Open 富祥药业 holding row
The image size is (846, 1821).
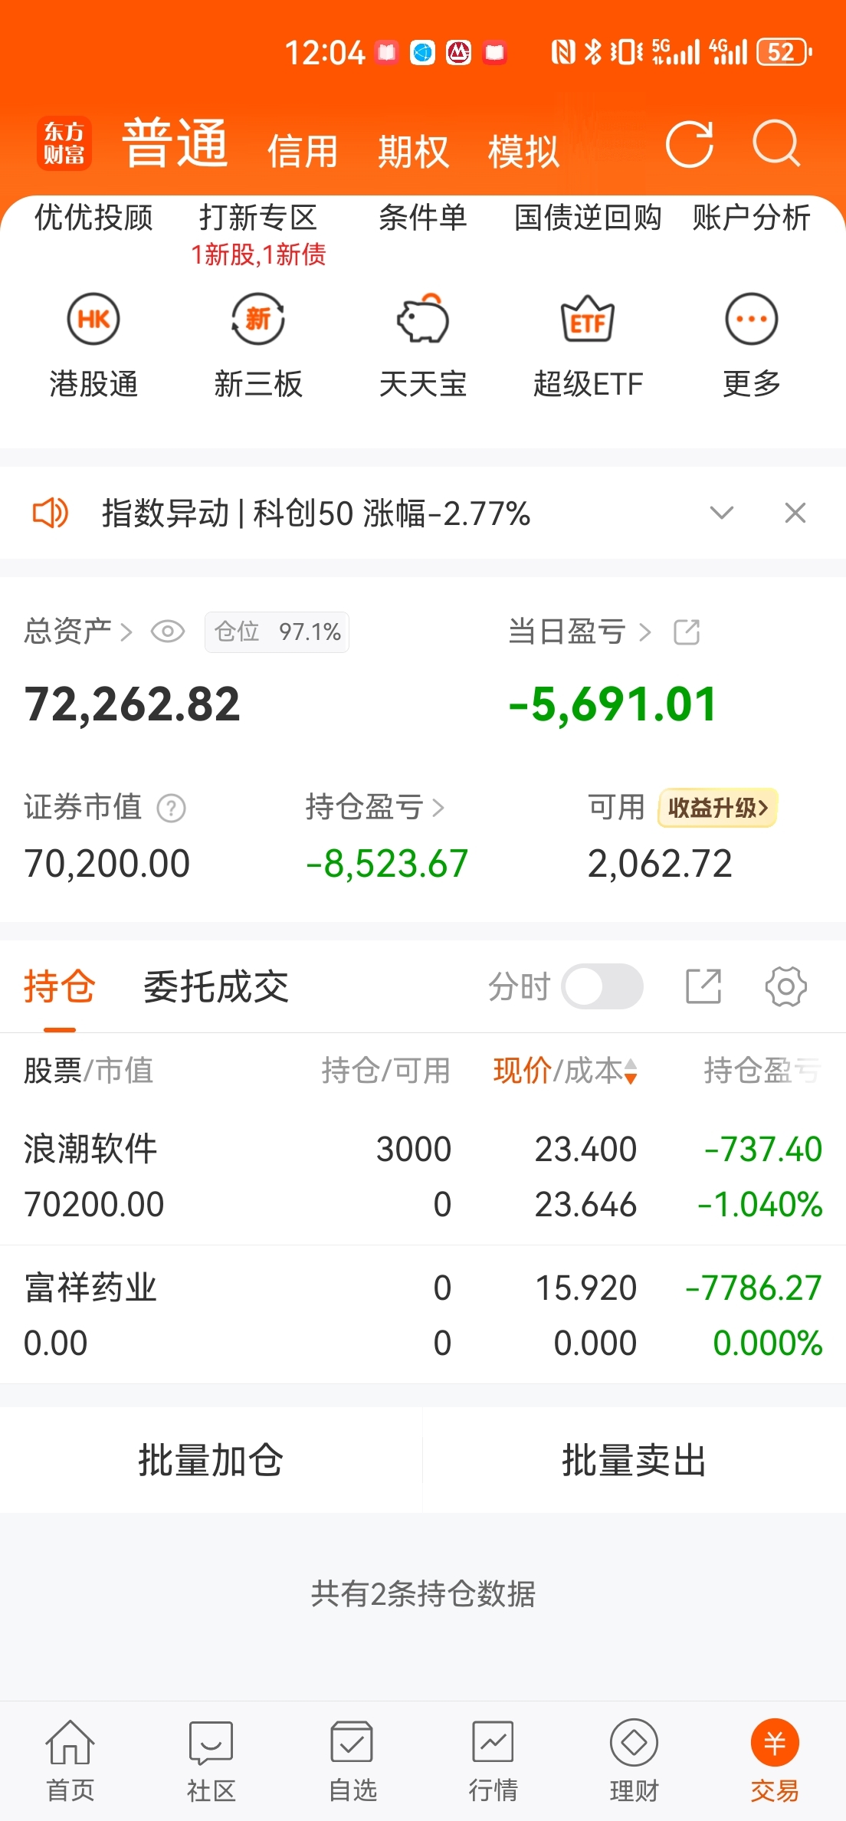click(x=423, y=1315)
